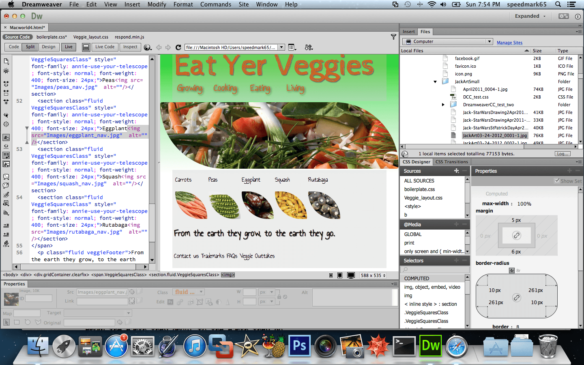Open the Preview in Browser globe icon

(147, 47)
